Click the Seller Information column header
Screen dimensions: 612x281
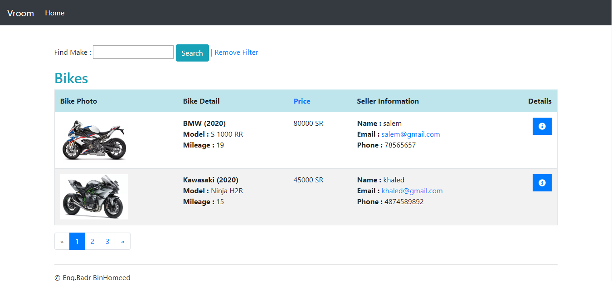click(x=388, y=101)
